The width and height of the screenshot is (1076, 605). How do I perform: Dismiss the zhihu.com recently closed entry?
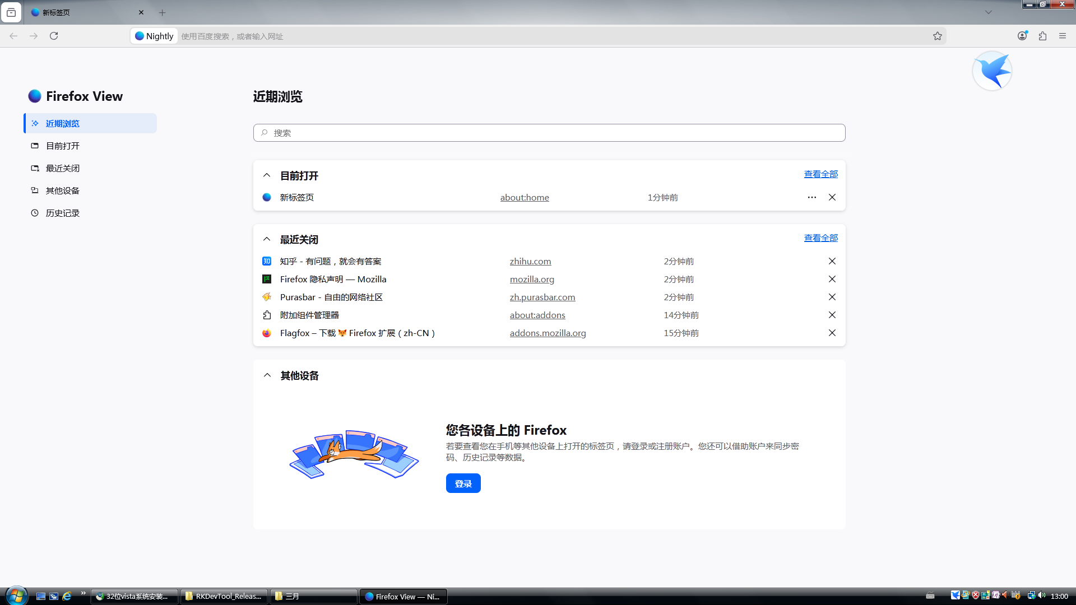pyautogui.click(x=832, y=261)
